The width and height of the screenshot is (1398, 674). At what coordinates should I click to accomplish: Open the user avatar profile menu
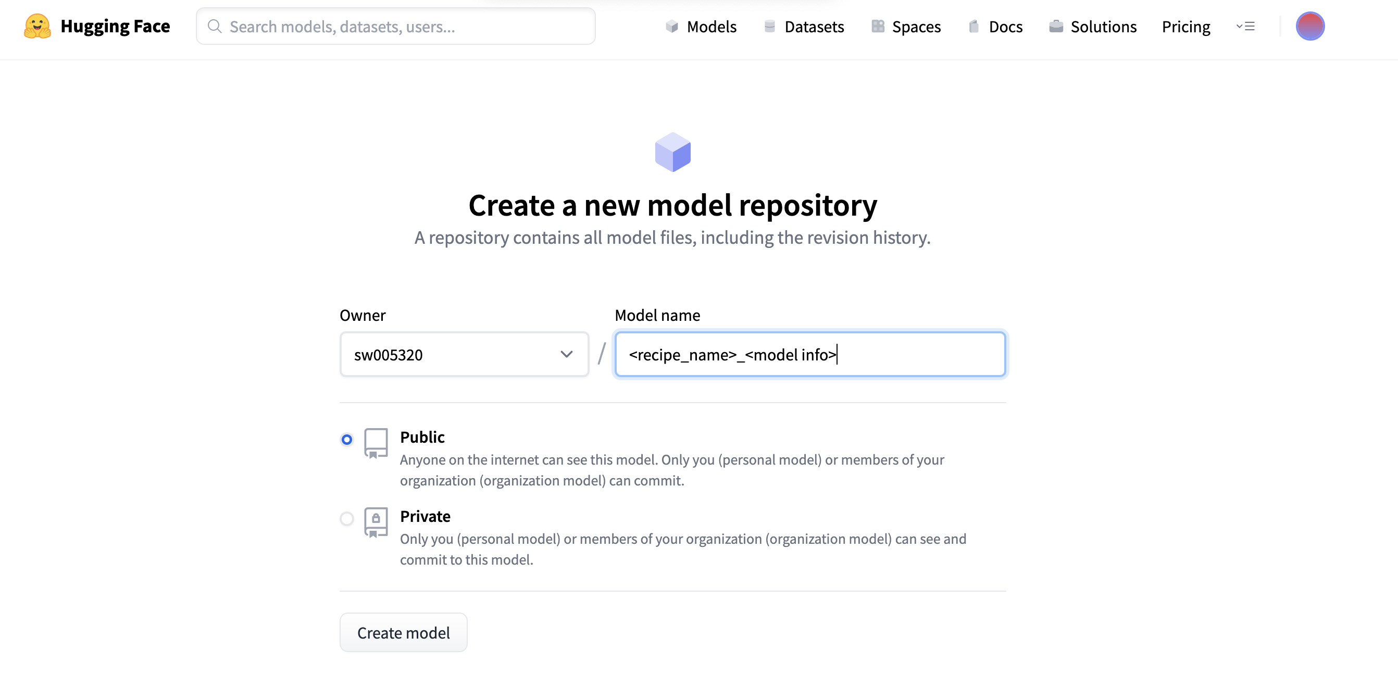[1309, 26]
